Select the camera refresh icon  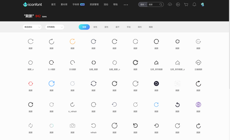72,125
